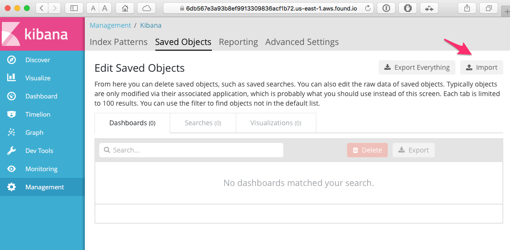Focus the saved objects Search field
Viewport: 510px width, 250px height.
[191, 150]
